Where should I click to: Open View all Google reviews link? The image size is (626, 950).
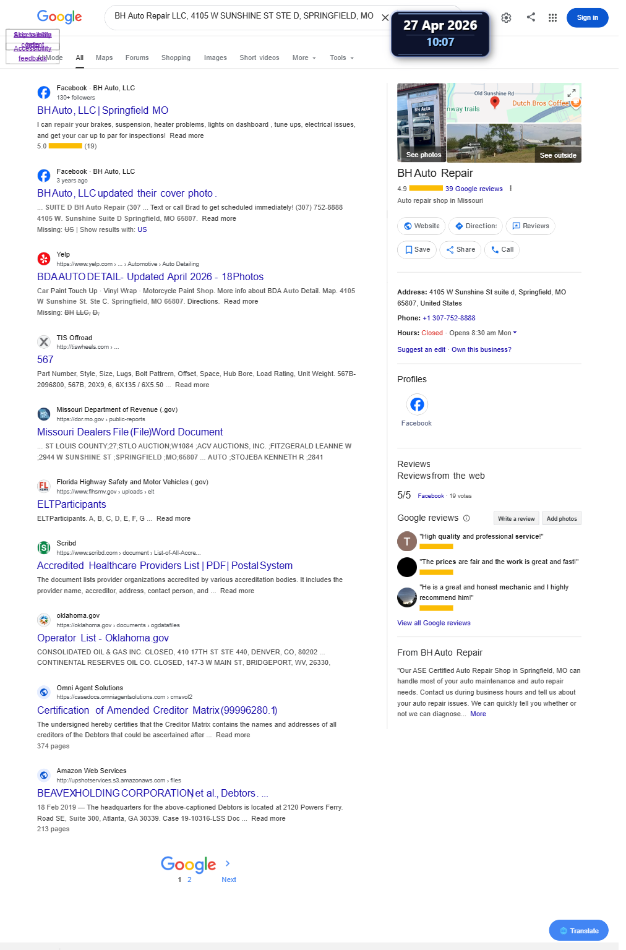(x=434, y=623)
